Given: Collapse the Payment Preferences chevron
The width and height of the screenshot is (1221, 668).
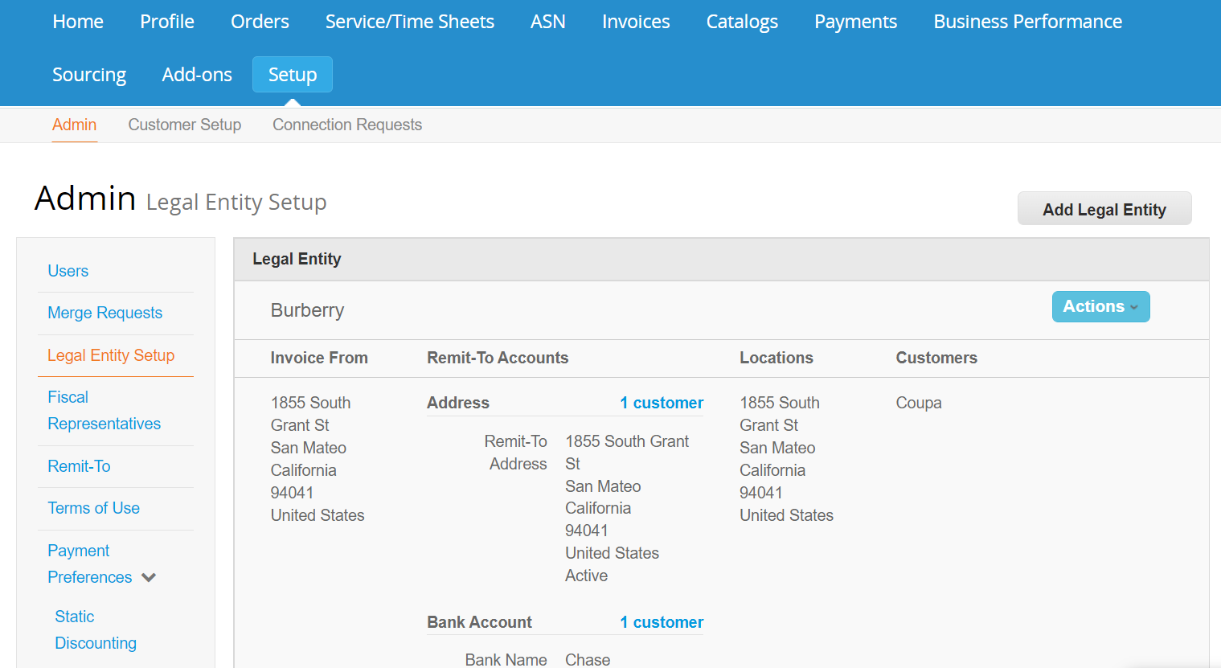Looking at the screenshot, I should pos(149,577).
